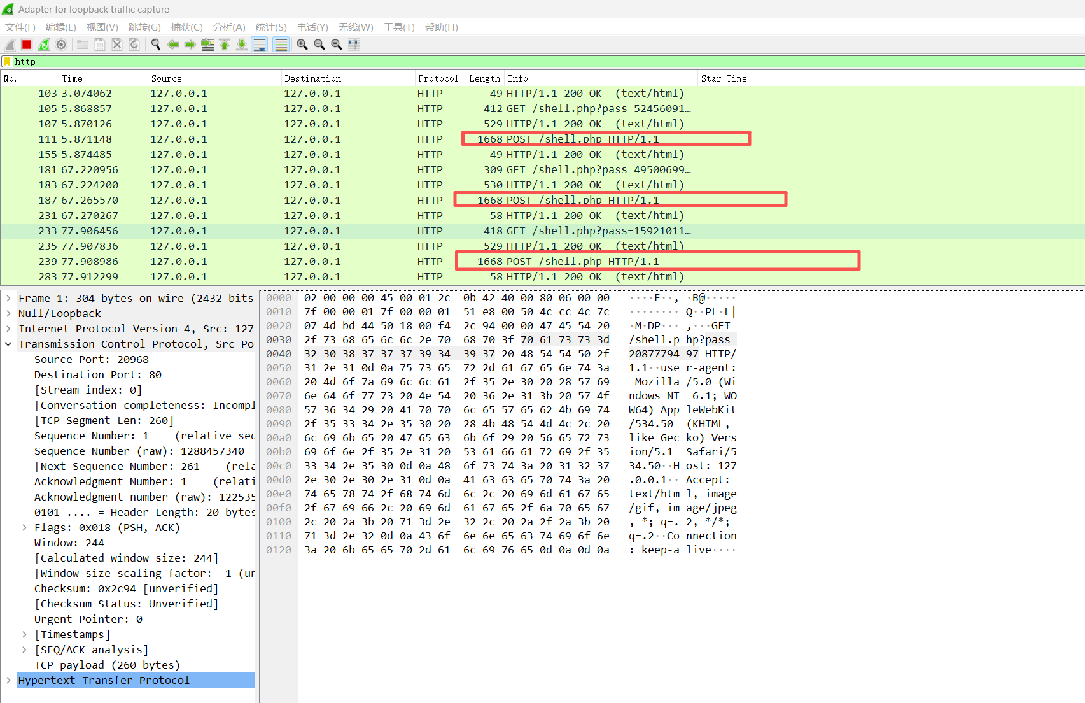Click the http display filter field
The width and height of the screenshot is (1085, 703).
click(x=509, y=62)
